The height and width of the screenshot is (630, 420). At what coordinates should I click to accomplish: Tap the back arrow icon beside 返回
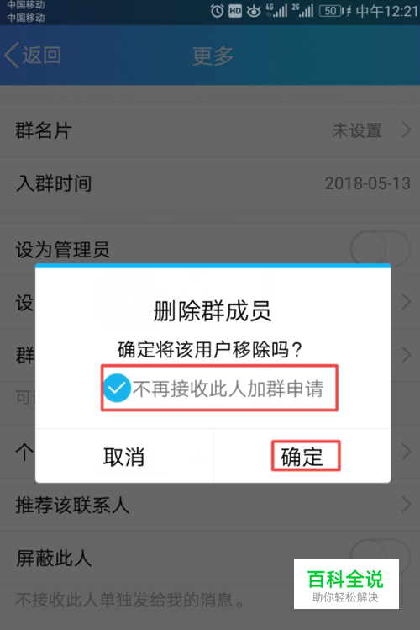click(11, 55)
